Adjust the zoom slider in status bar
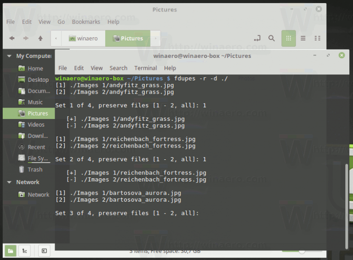 302,251
